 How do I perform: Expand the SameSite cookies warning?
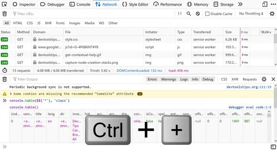click(11, 94)
